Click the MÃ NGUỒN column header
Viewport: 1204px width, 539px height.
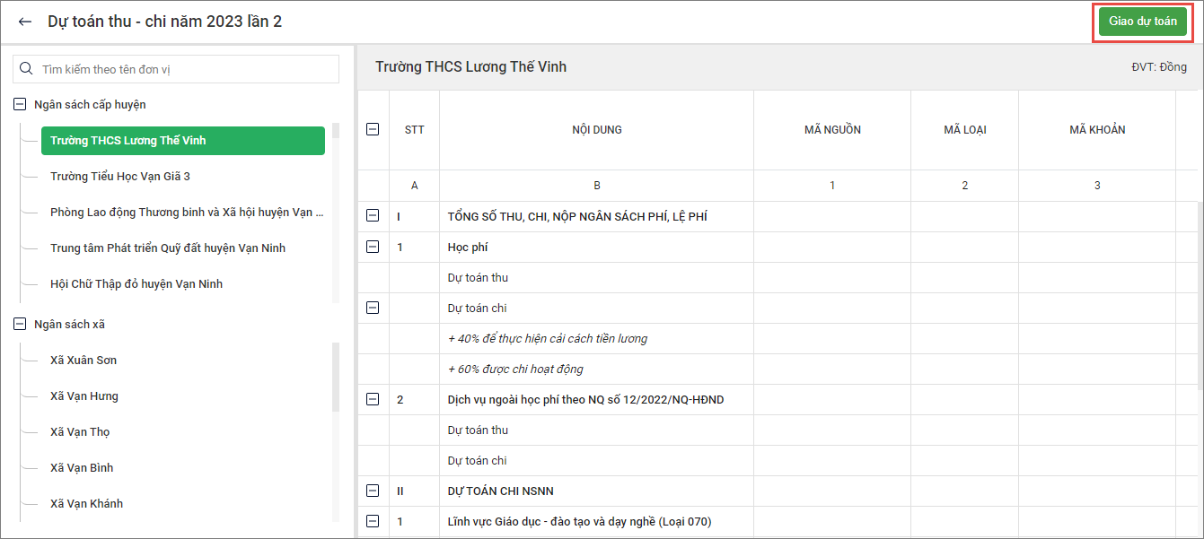pyautogui.click(x=832, y=130)
